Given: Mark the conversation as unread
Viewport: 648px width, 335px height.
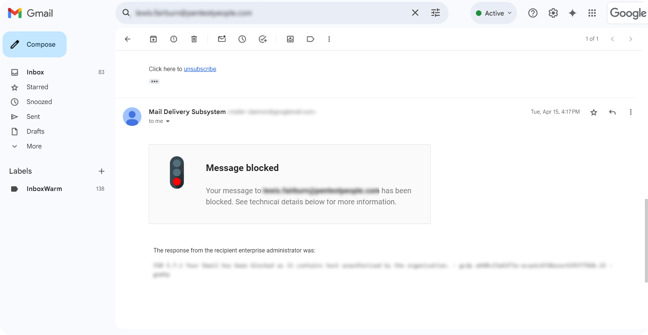Looking at the screenshot, I should coord(222,39).
